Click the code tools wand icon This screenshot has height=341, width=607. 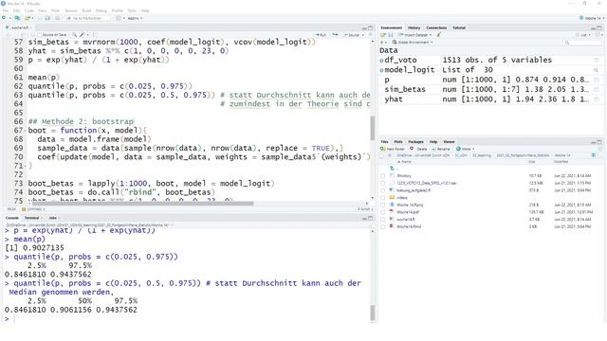(x=83, y=35)
